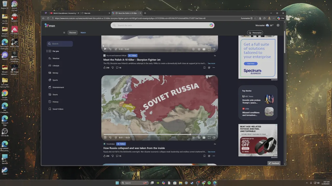Viewport: 332px width, 186px height.
Task: Enter fullscreen on Soviet Russia video
Action: tap(209, 138)
